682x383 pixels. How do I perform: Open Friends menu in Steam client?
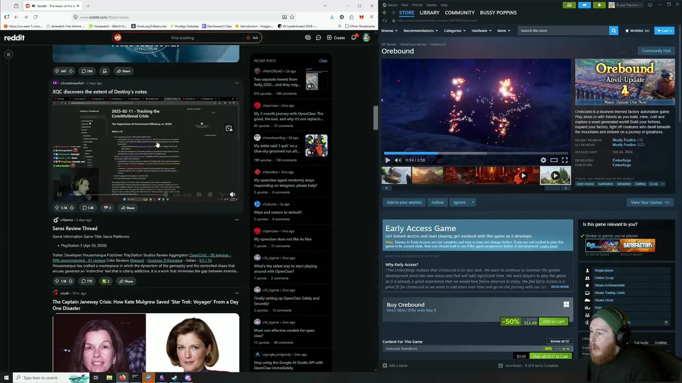(417, 5)
